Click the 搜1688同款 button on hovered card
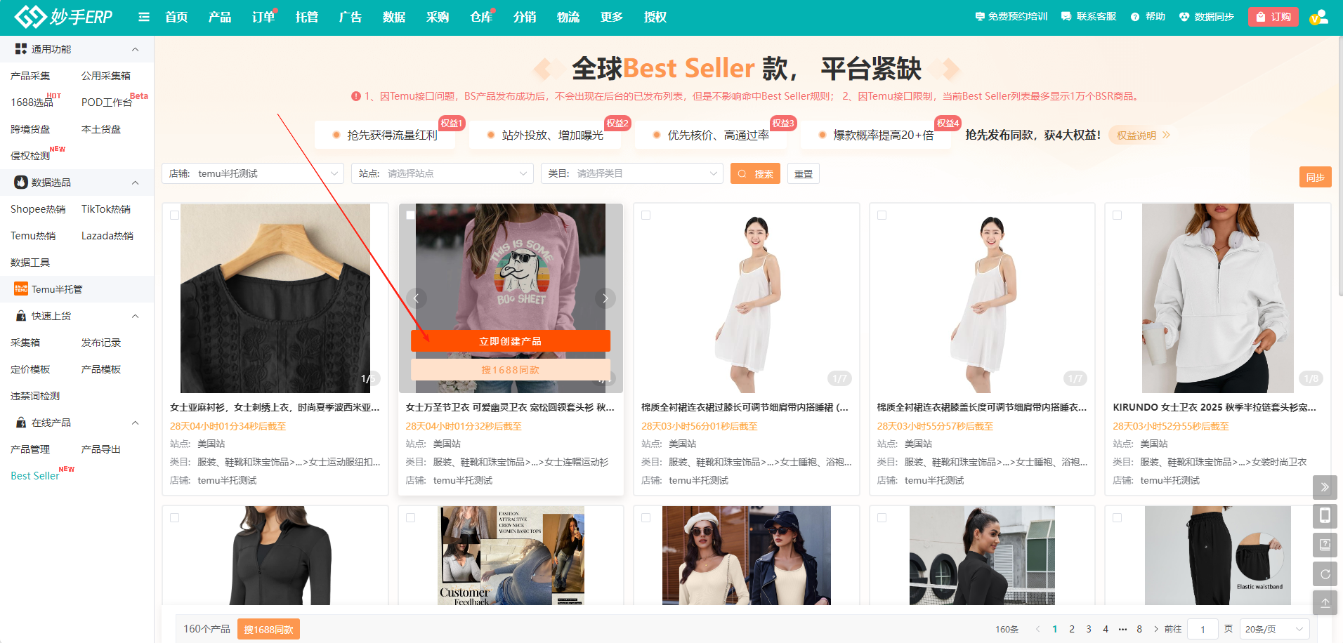1343x643 pixels. tap(511, 370)
